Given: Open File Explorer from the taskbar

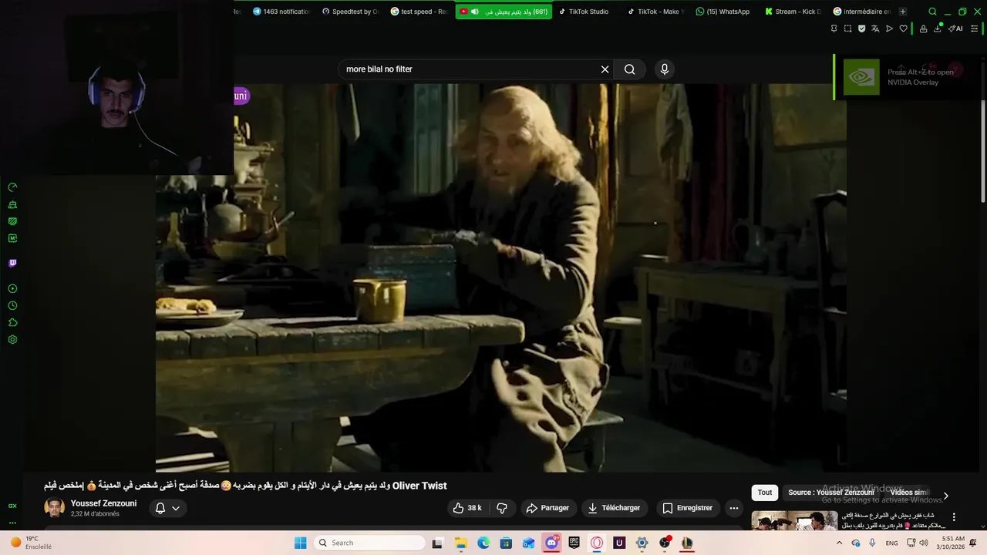Looking at the screenshot, I should [x=461, y=543].
